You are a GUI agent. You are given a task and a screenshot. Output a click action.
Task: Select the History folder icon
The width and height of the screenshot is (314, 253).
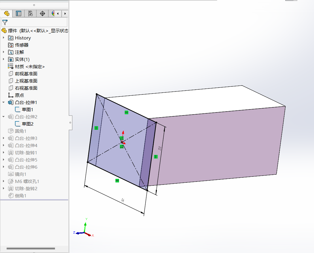(x=10, y=38)
